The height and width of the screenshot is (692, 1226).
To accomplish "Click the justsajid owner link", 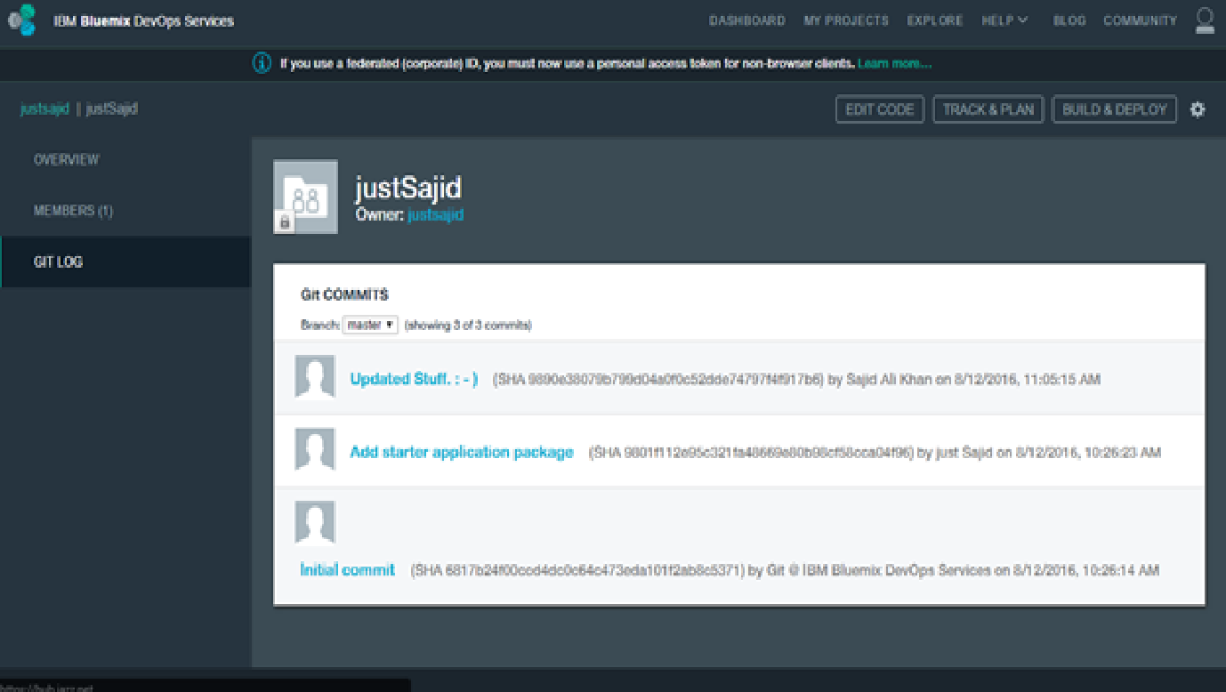I will (x=435, y=215).
